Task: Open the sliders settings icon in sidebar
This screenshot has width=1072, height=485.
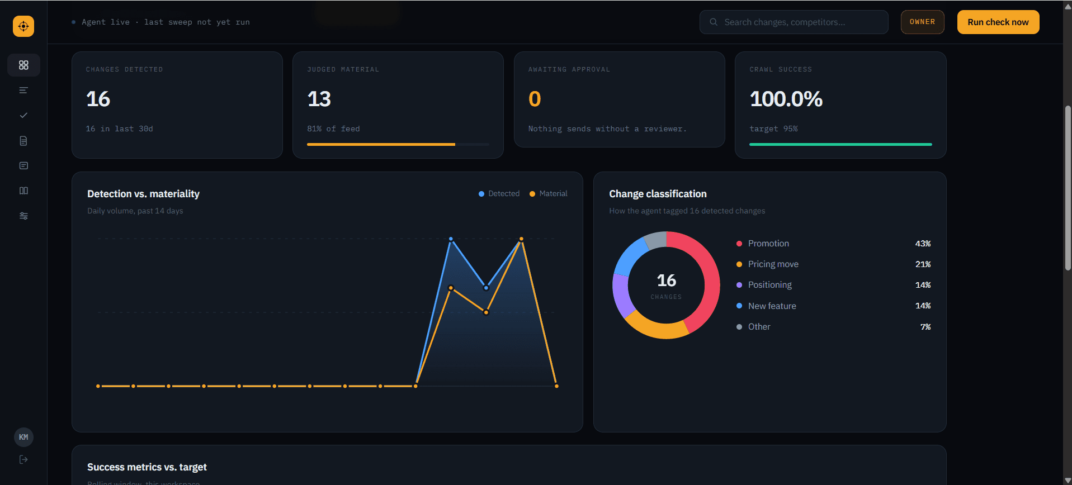Action: (x=23, y=216)
